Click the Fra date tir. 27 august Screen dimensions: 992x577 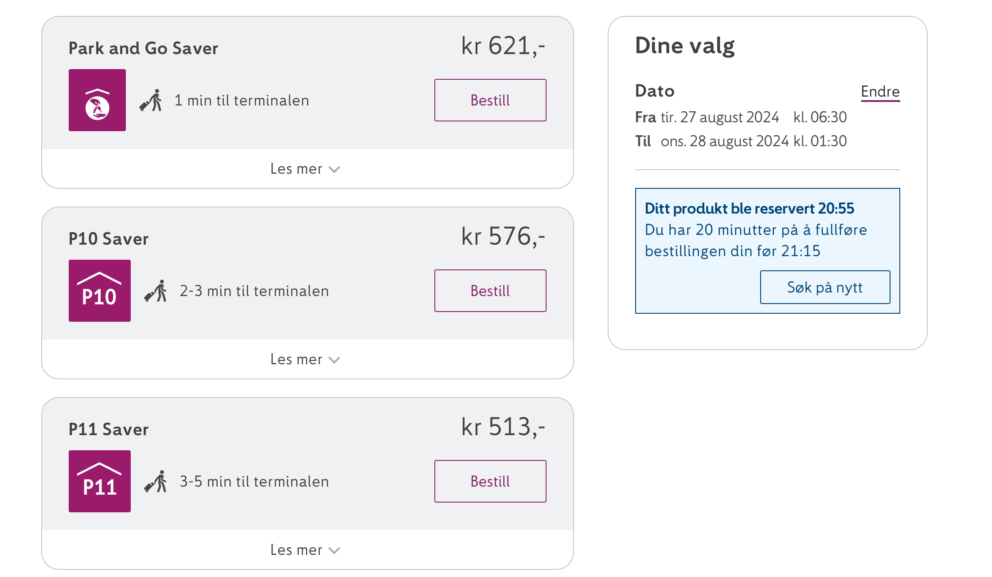pyautogui.click(x=720, y=117)
